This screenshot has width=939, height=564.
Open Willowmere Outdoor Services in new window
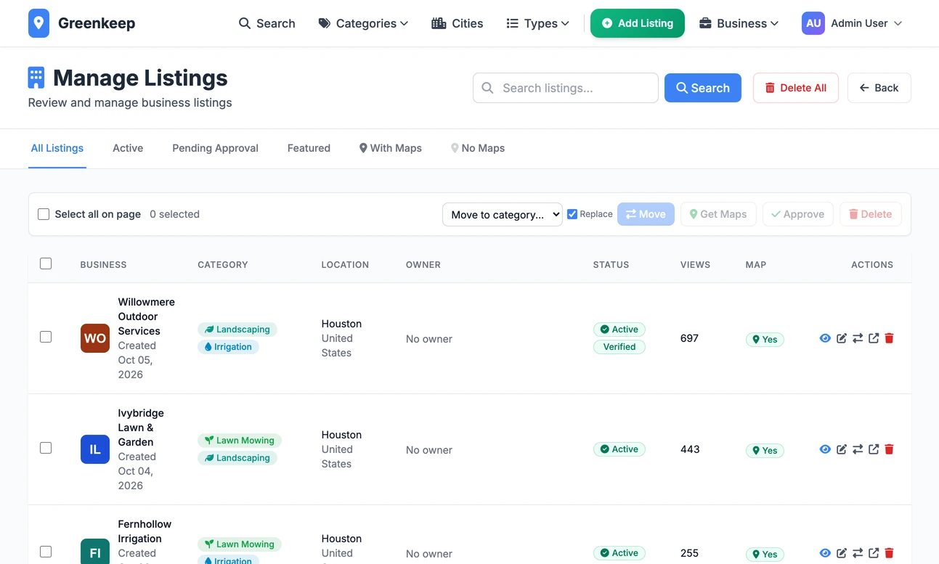coord(874,338)
